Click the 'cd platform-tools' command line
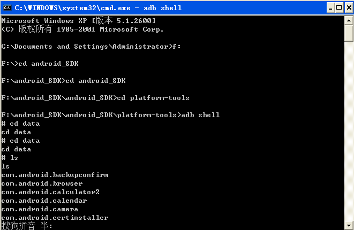 (x=95, y=98)
